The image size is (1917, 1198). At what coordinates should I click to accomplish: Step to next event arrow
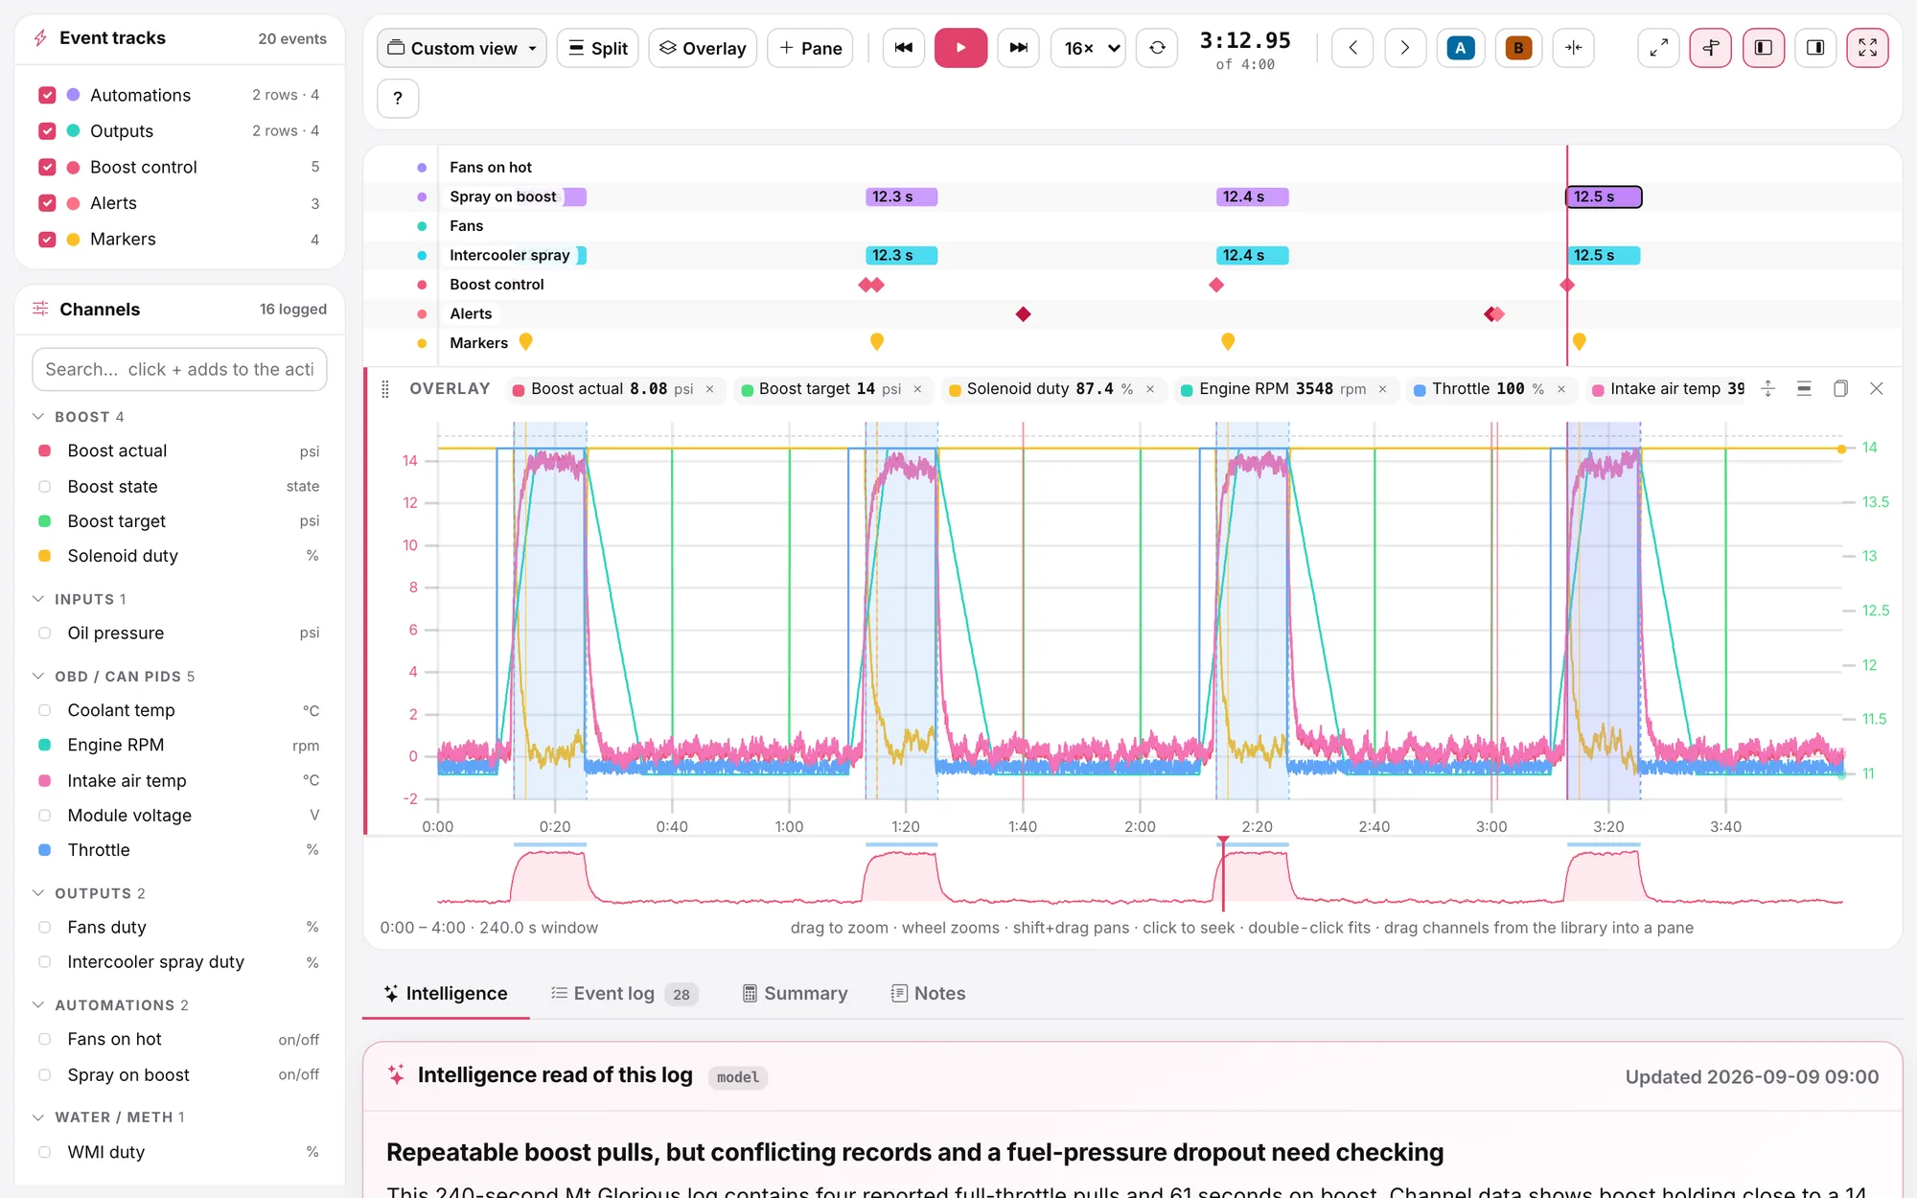point(1404,48)
